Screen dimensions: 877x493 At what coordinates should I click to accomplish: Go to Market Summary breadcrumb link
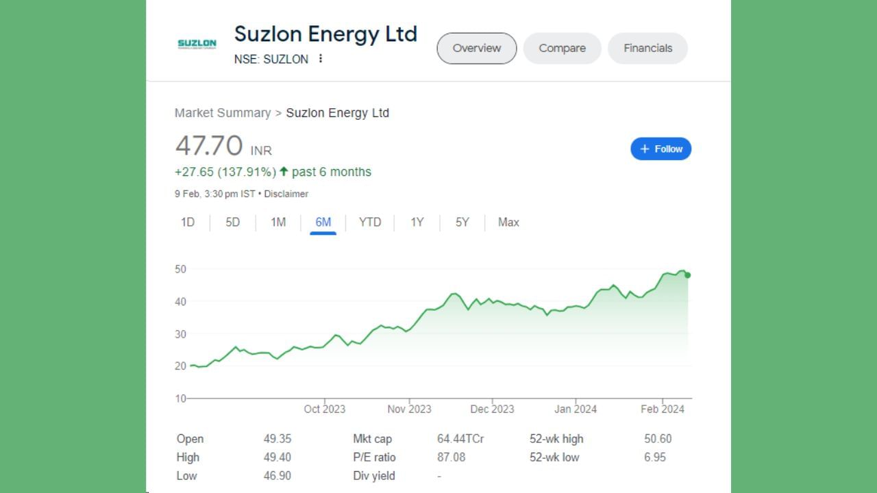click(x=223, y=113)
